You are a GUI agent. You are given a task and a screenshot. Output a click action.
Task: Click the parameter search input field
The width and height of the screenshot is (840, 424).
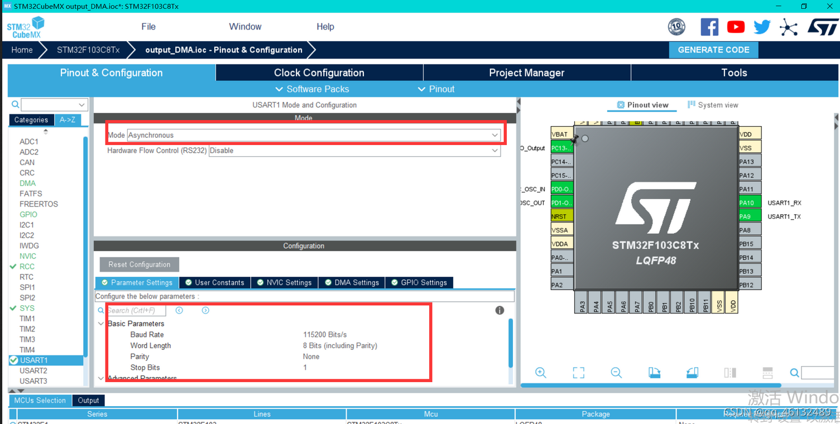[136, 310]
